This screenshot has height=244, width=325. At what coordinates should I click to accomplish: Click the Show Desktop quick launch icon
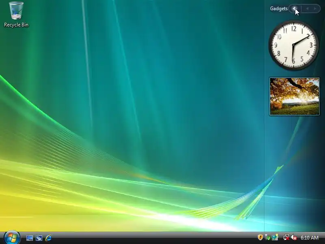click(x=29, y=238)
